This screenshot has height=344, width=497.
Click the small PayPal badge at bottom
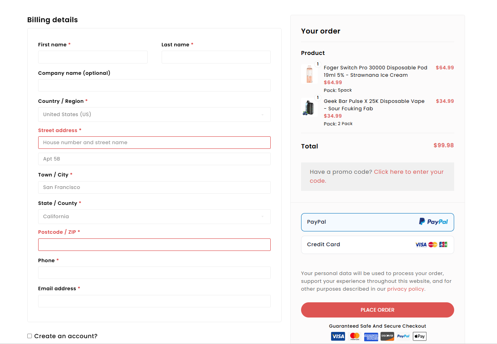403,336
